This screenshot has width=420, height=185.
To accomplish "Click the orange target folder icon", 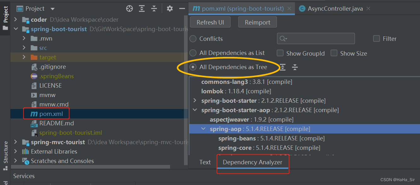I will pos(34,57).
